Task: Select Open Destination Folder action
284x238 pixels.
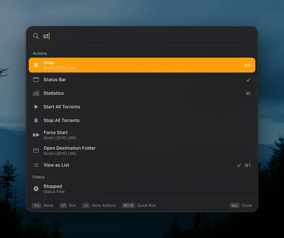Action: pos(142,151)
